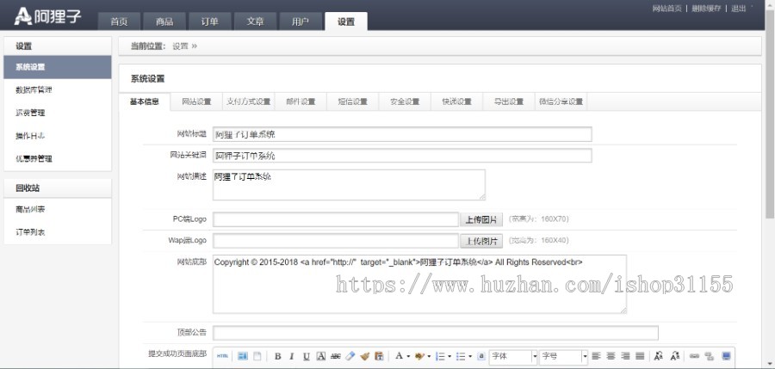
Task: Click the paste clipboard icon
Action: [379, 356]
